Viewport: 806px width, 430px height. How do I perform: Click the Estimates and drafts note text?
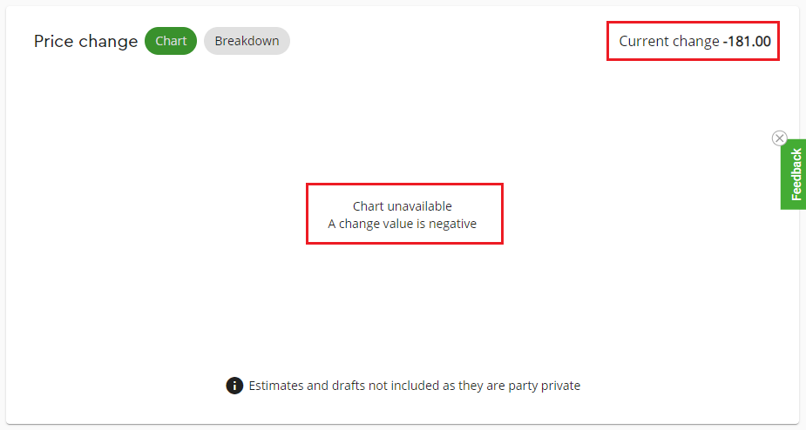pos(414,385)
